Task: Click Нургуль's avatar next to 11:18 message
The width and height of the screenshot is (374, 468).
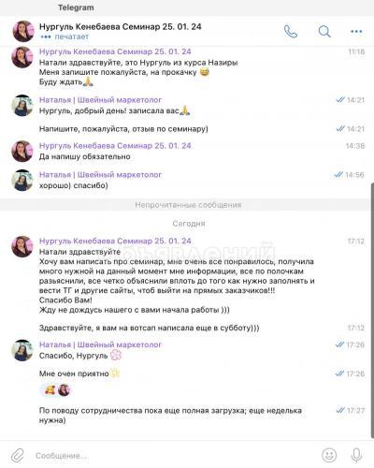Action: [22, 57]
